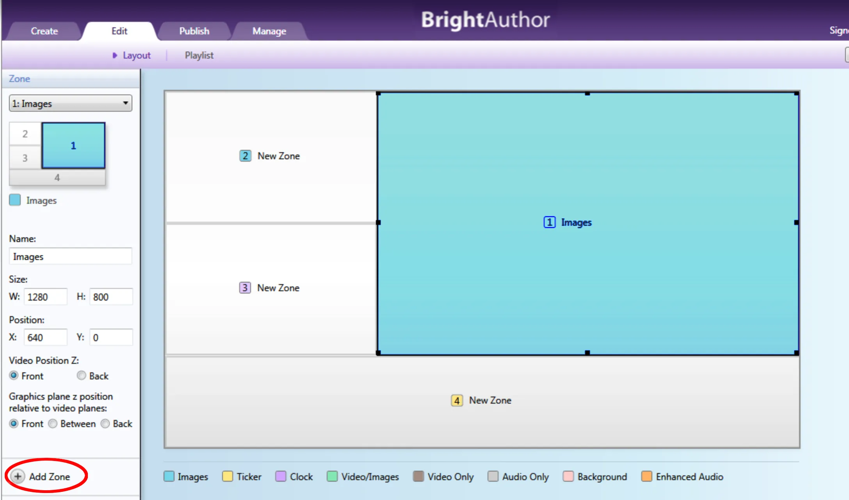This screenshot has width=849, height=500.
Task: Click the 'Video Only' legend label
Action: click(x=450, y=477)
